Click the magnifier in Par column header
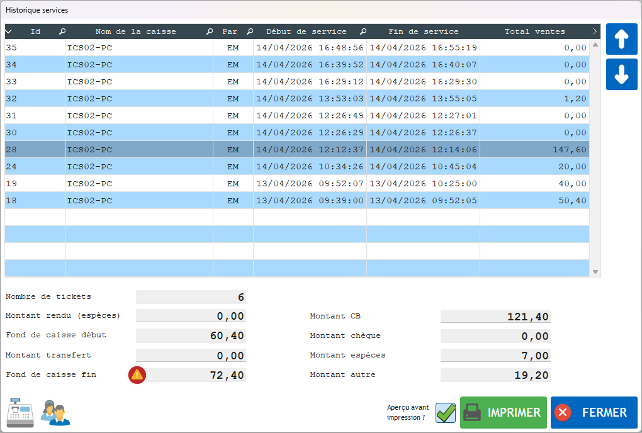The height and width of the screenshot is (433, 642). point(250,31)
